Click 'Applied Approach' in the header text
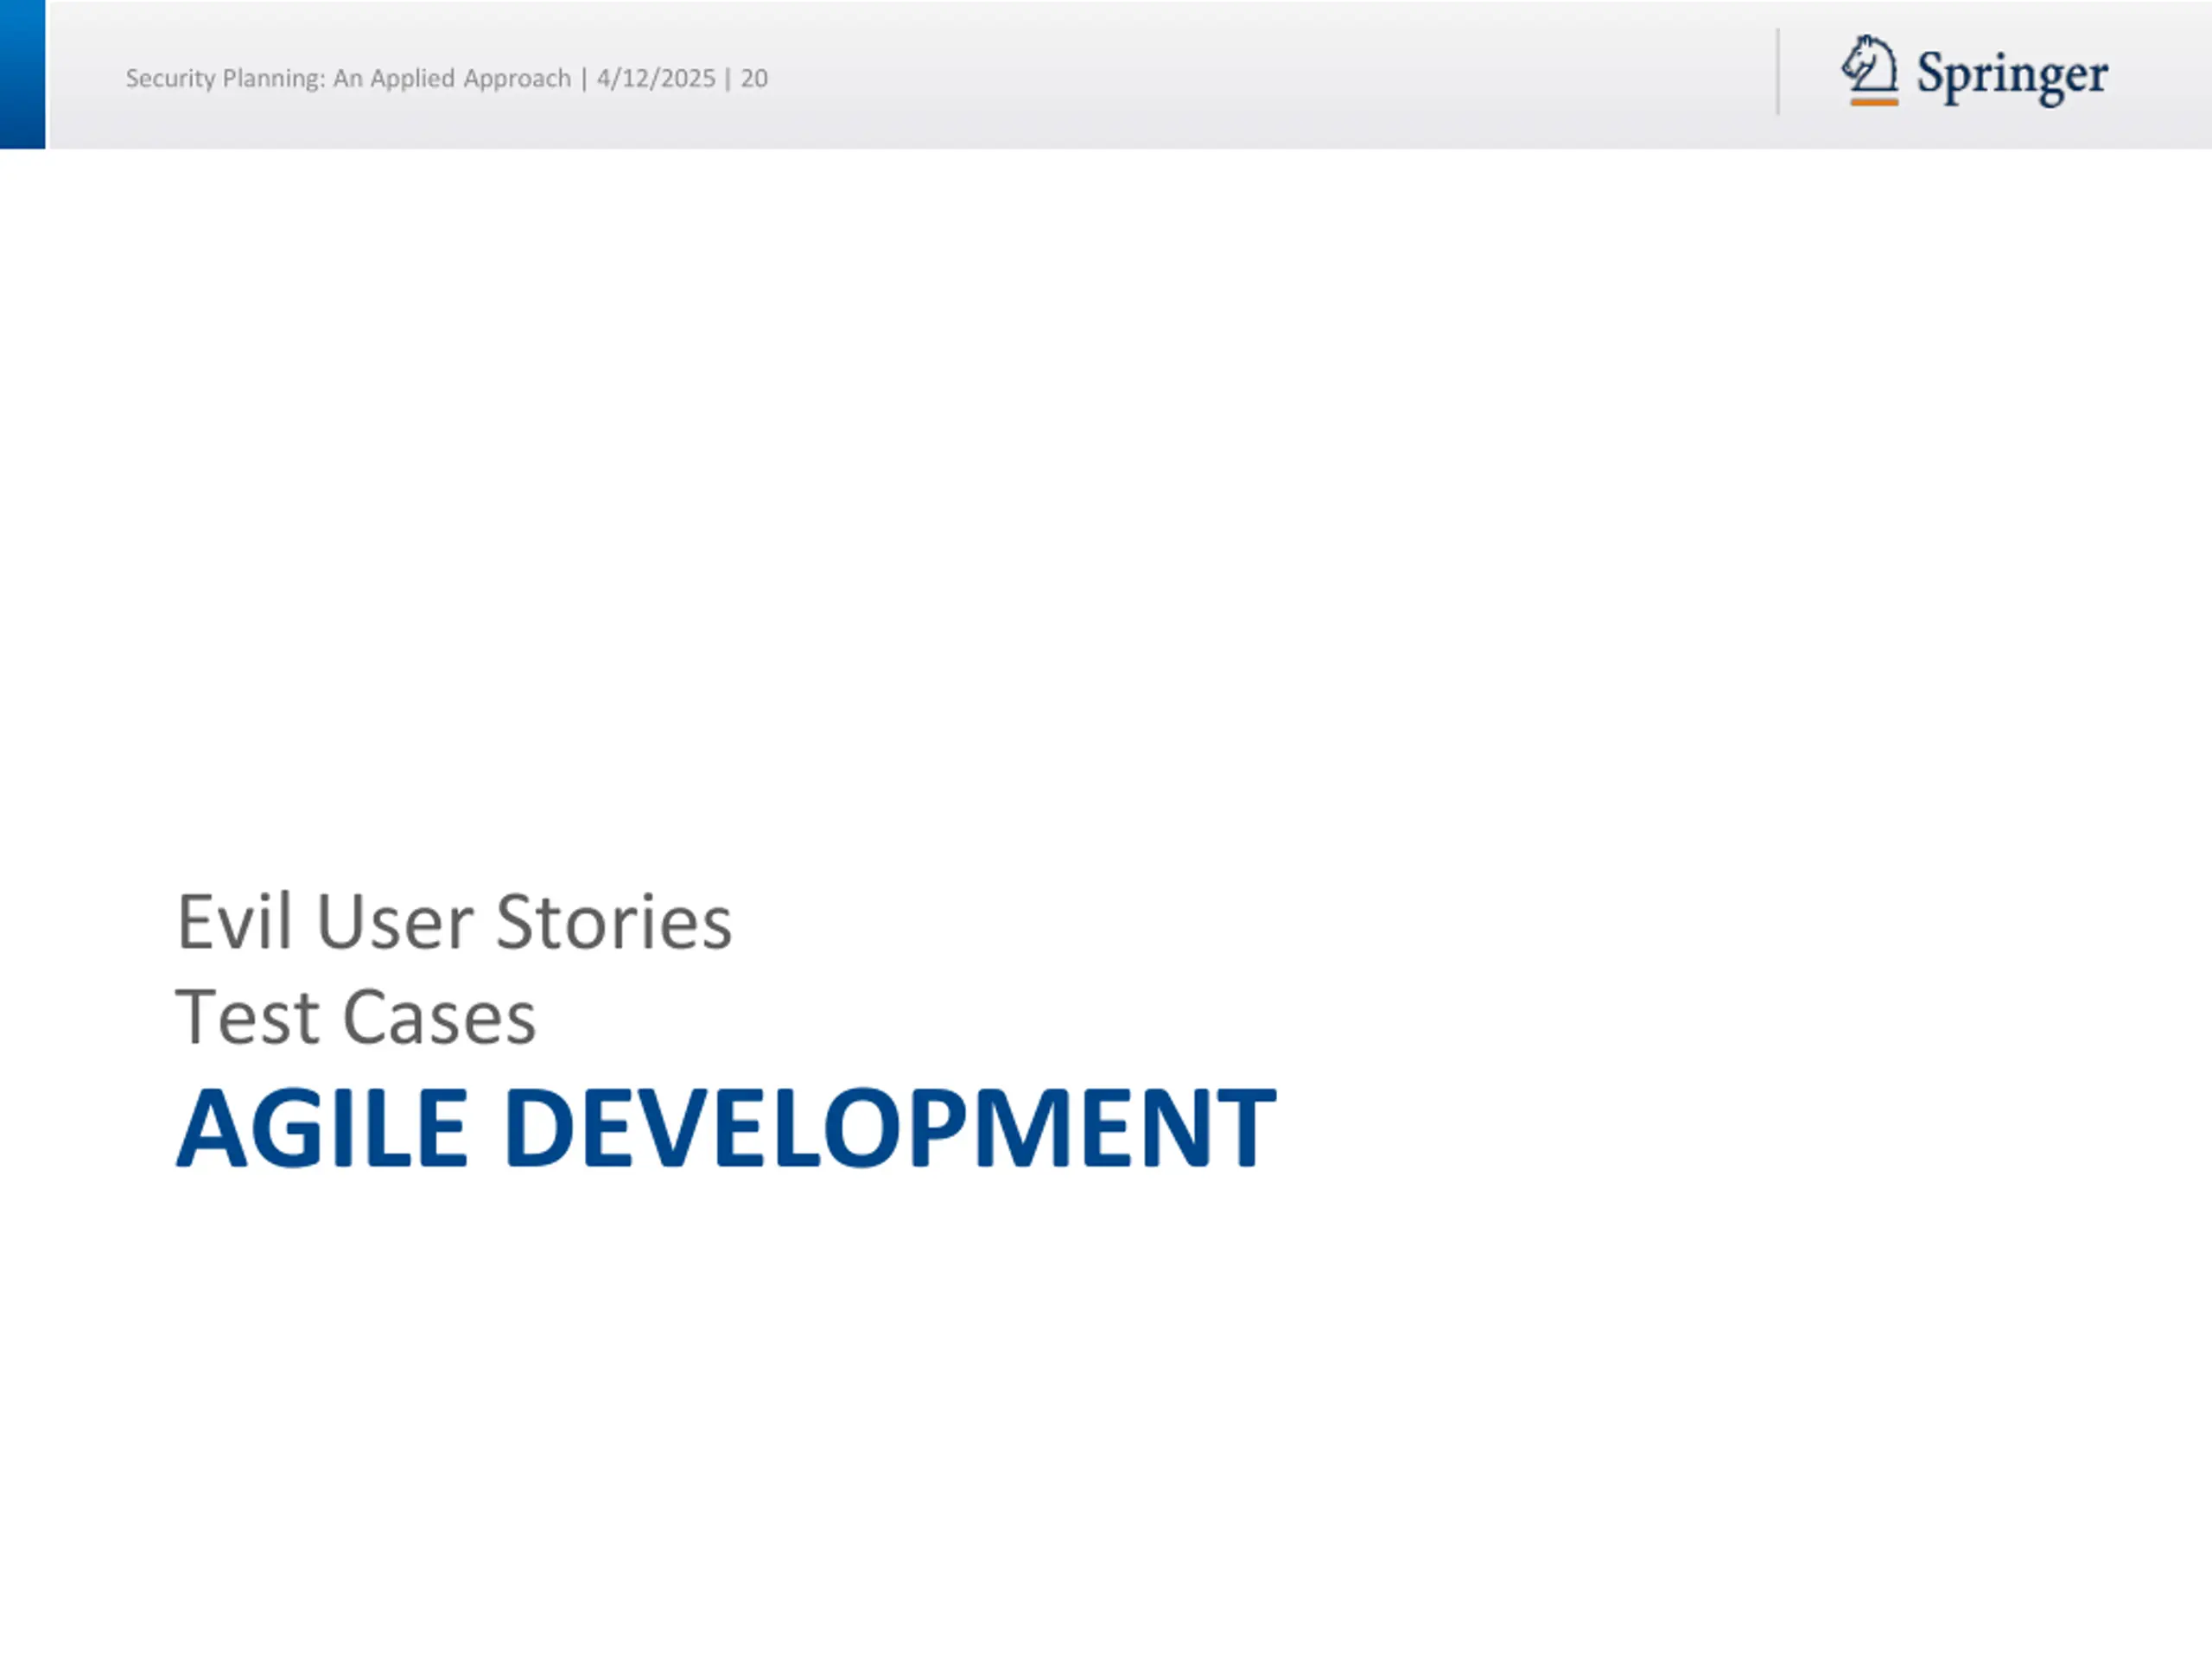Screen dimensions: 2212x1659 470,79
